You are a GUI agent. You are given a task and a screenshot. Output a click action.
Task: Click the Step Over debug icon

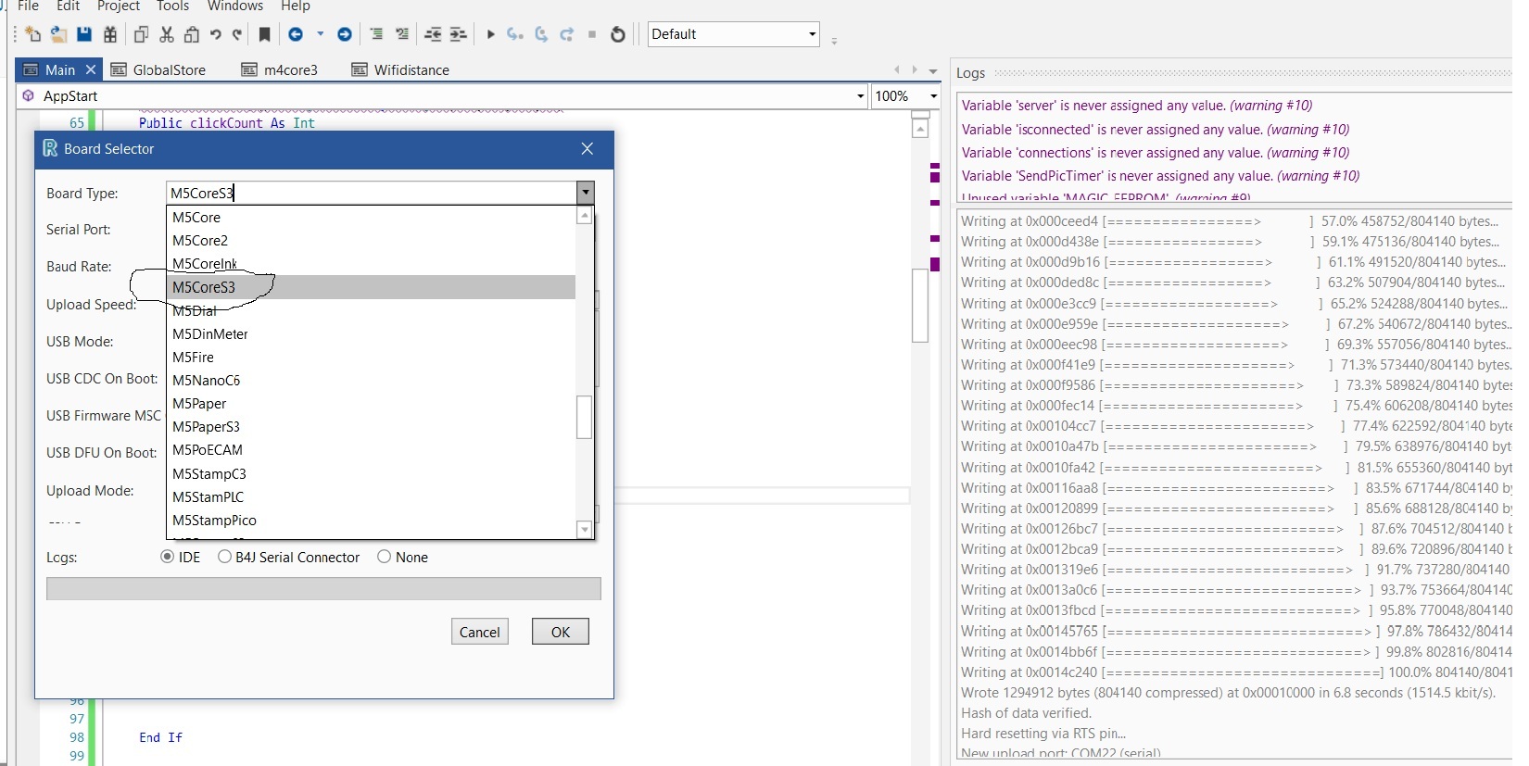pyautogui.click(x=541, y=34)
